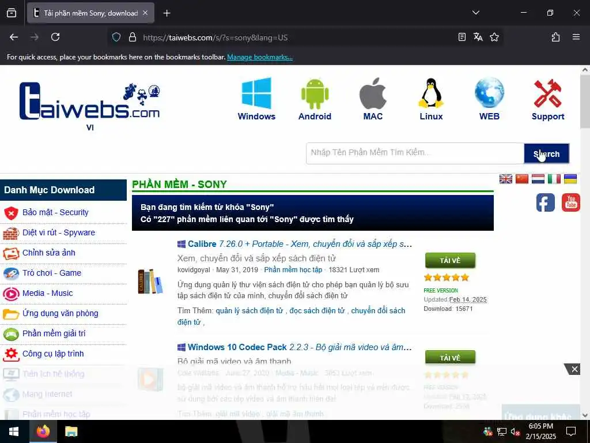The height and width of the screenshot is (443, 590).
Task: Open the Firefox application menu hamburger
Action: 576,37
